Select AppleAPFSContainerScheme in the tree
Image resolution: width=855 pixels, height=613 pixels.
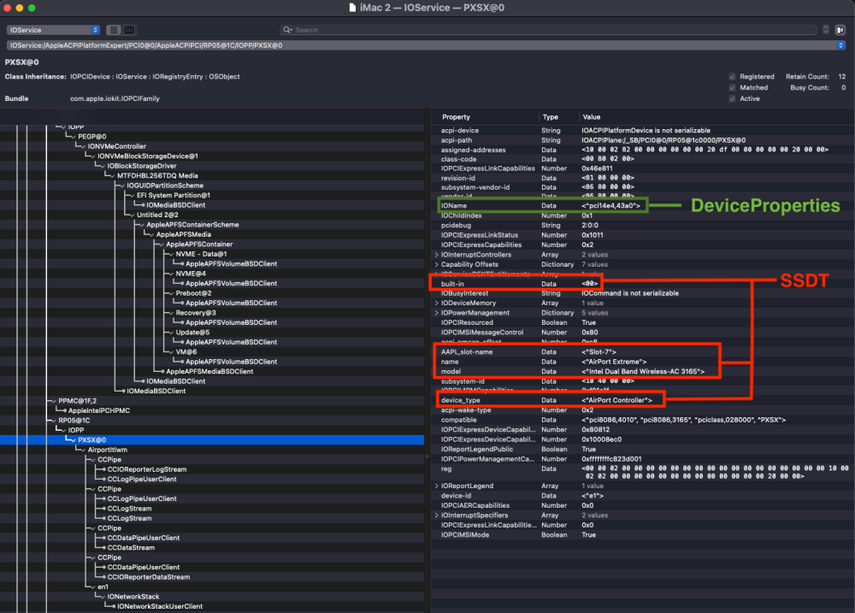(192, 225)
